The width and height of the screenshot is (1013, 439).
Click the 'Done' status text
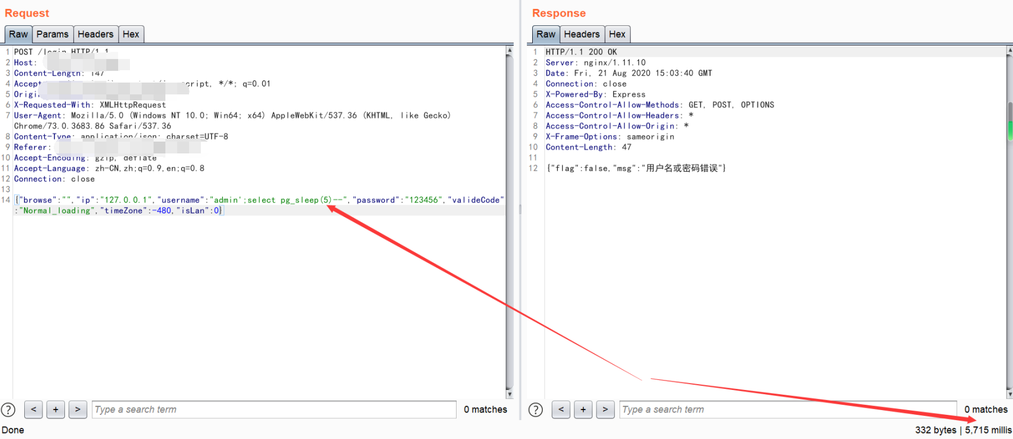pos(13,430)
